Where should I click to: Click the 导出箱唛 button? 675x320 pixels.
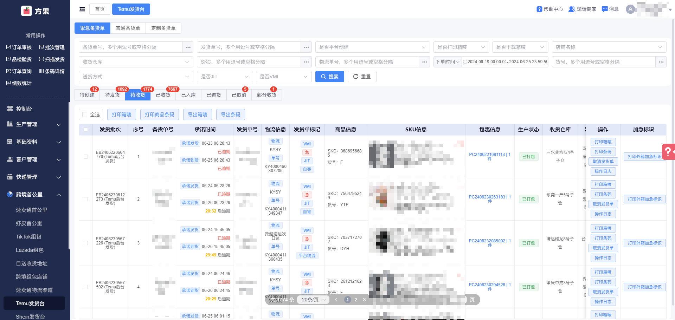coord(198,115)
